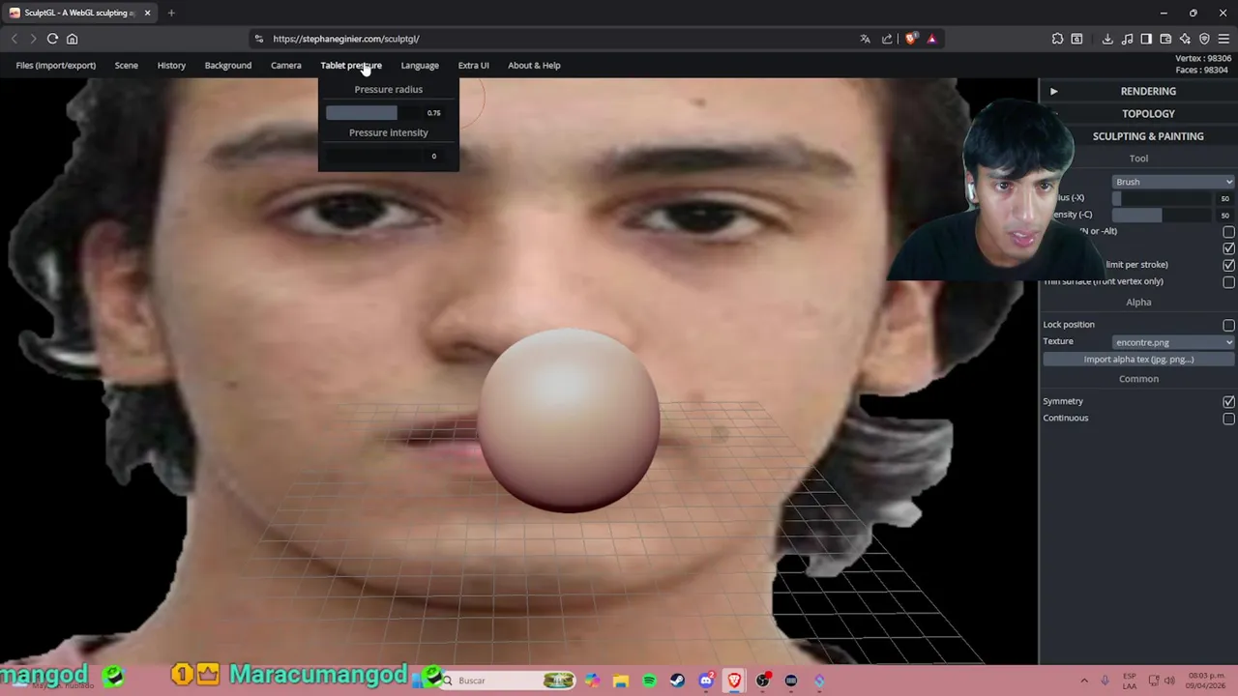Toggle checkbox above limit per stroke

pos(1228,248)
